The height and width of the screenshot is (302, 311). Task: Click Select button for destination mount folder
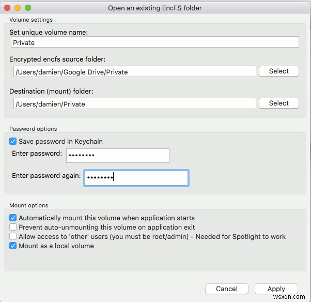(x=278, y=103)
